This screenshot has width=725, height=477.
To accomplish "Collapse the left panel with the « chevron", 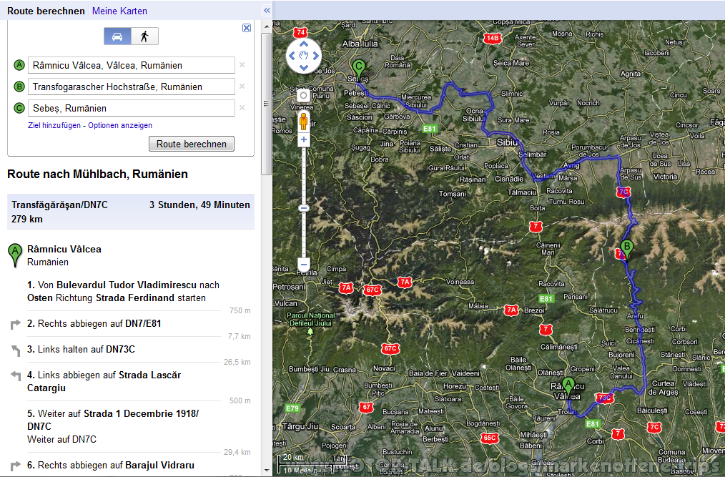I will point(265,10).
